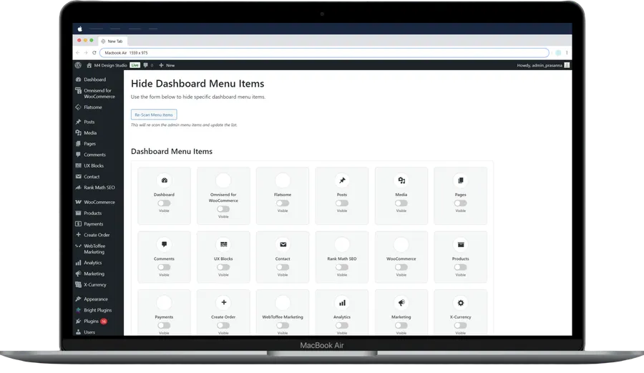The image size is (644, 373).
Task: Toggle visibility of the Pages card
Action: pos(460,203)
